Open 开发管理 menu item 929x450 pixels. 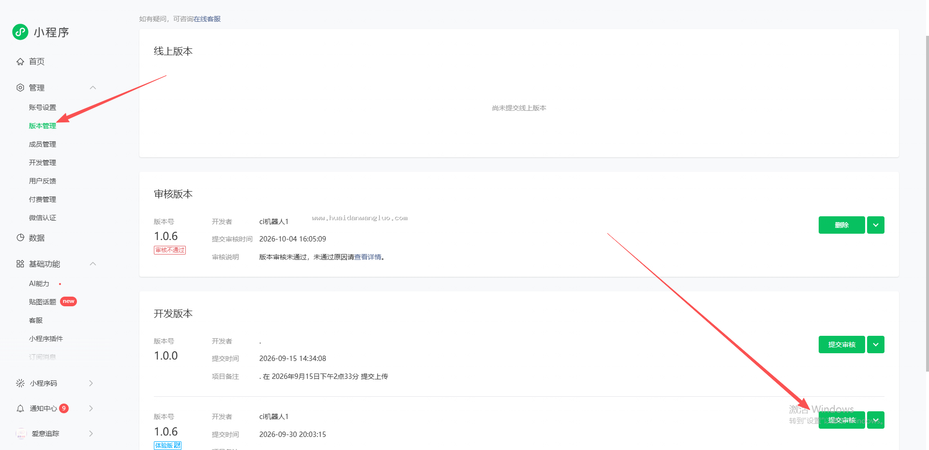(x=43, y=163)
